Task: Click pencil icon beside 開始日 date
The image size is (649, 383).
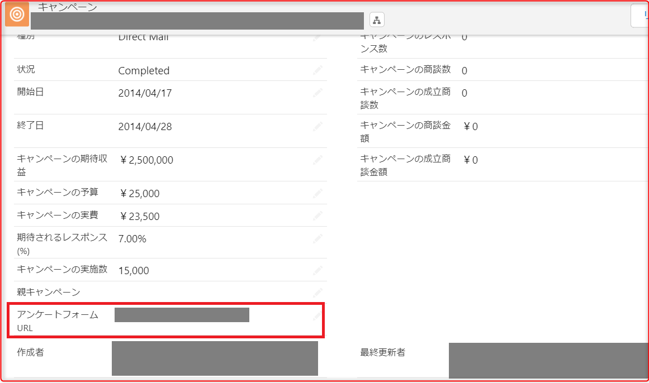Action: pos(318,93)
